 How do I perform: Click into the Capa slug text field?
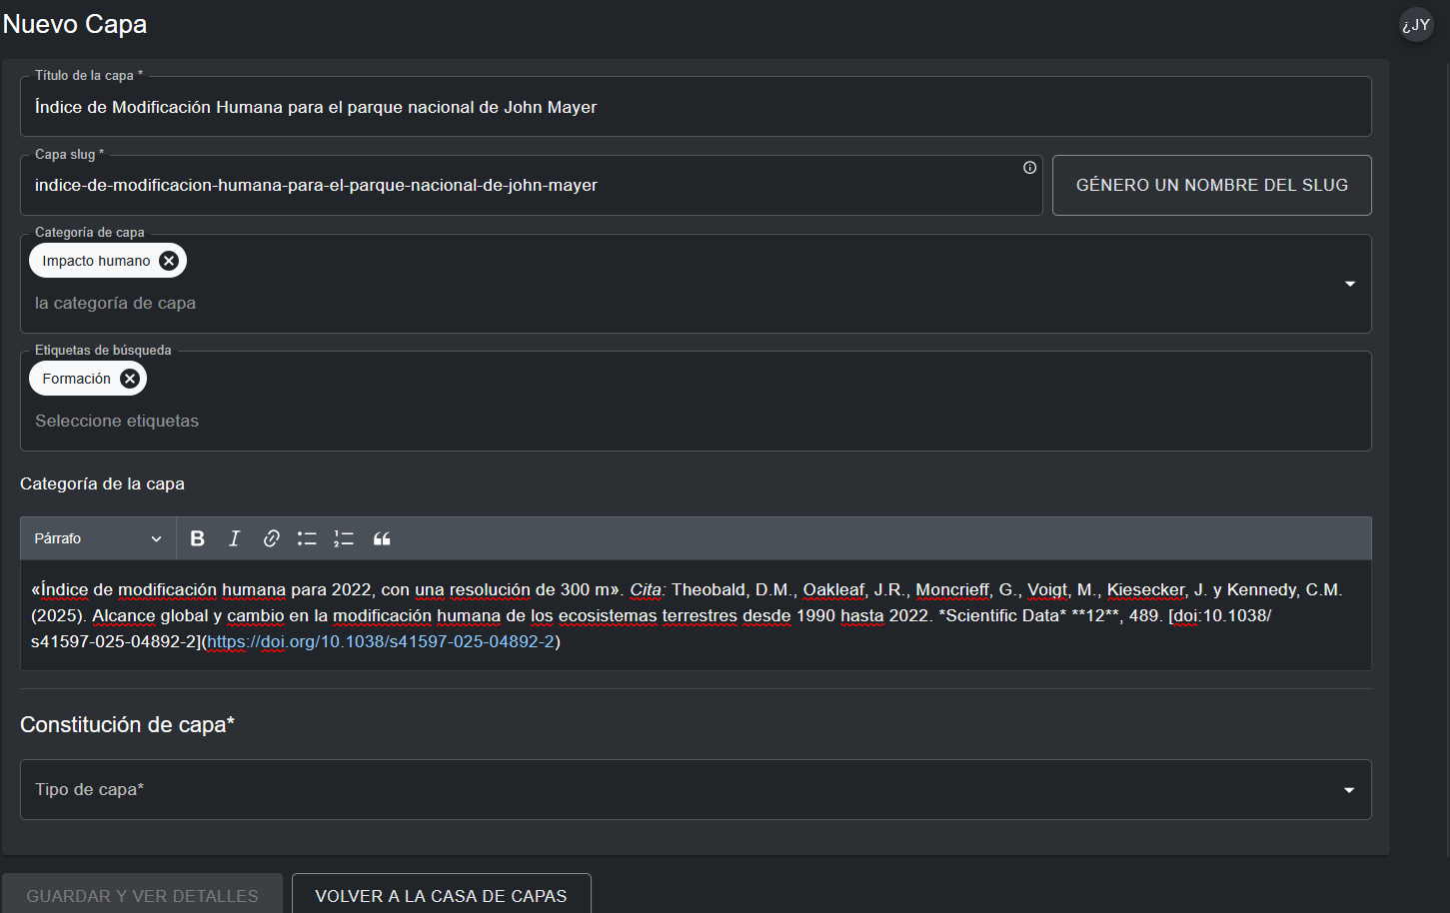(x=520, y=185)
